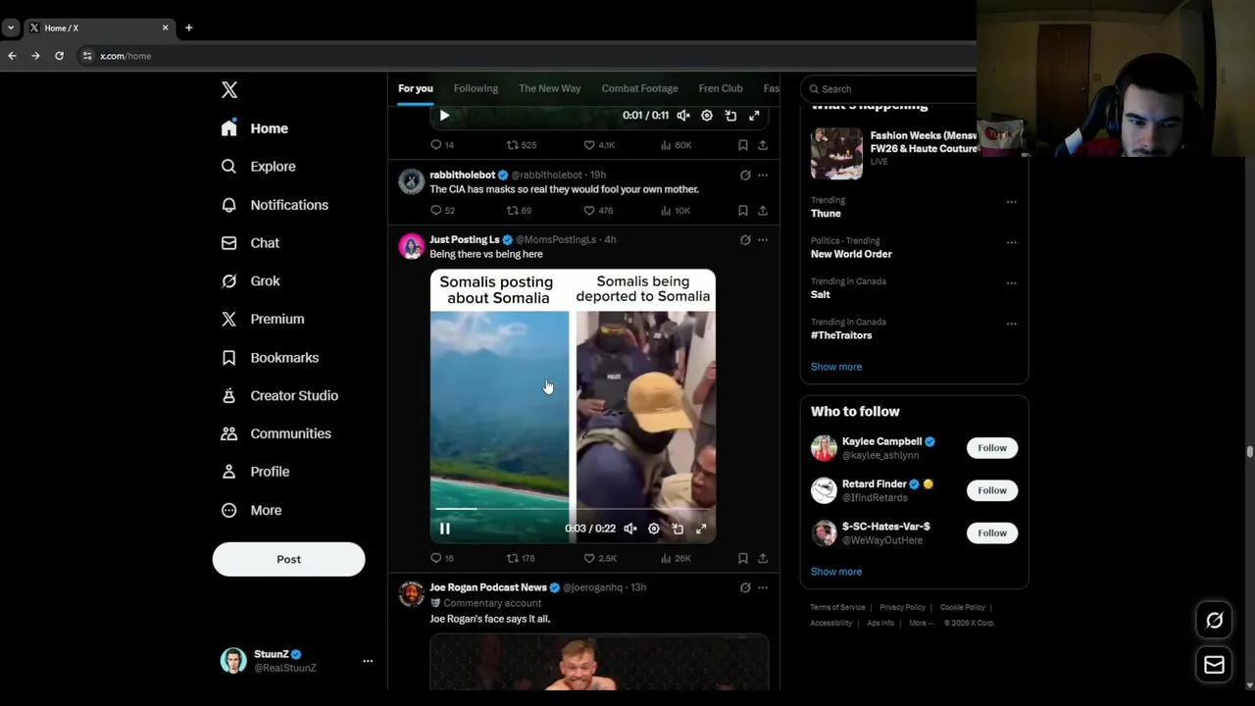The height and width of the screenshot is (706, 1255).
Task: Repost the rabbitholebot post
Action: click(x=520, y=210)
